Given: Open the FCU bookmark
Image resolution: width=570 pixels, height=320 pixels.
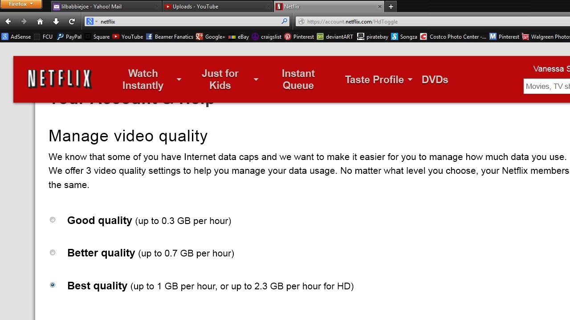Looking at the screenshot, I should (x=43, y=37).
